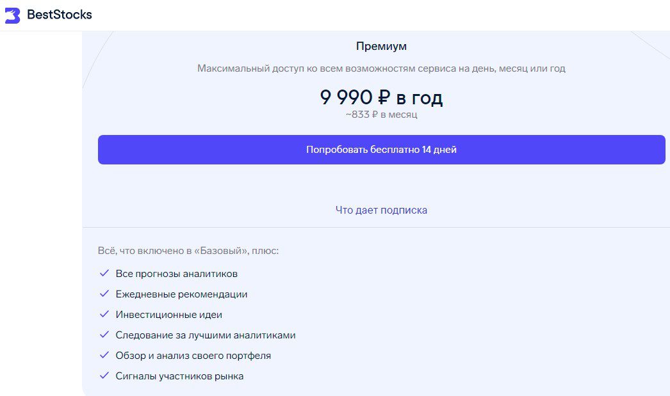Select the "Все прогнозы аналитиков" feature text
The width and height of the screenshot is (670, 396).
[177, 274]
